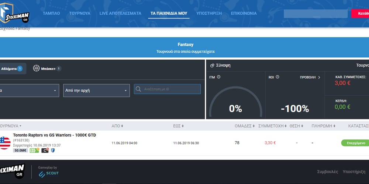
Task: Click the basketball icon
Action: pos(36,68)
